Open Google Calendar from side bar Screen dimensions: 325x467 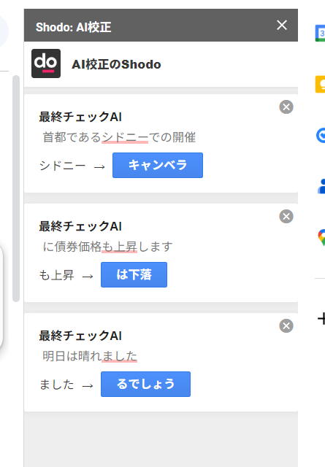[x=320, y=33]
